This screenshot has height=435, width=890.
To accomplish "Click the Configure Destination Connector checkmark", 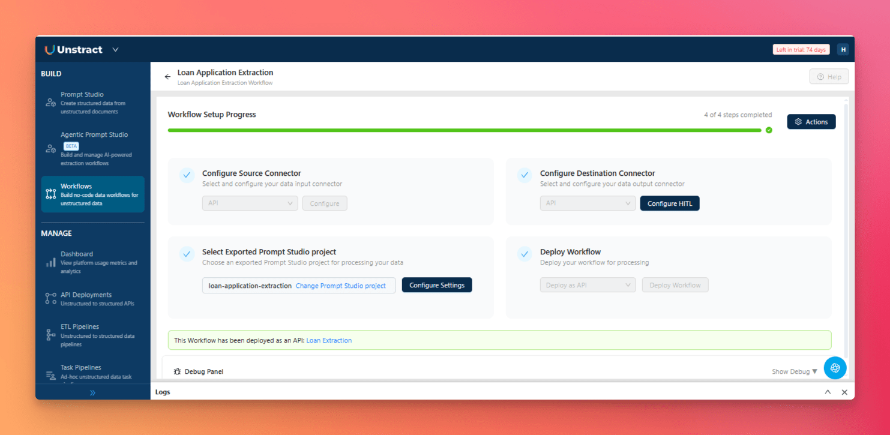I will 525,175.
